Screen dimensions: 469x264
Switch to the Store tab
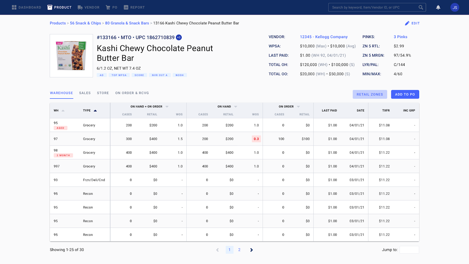click(x=103, y=93)
